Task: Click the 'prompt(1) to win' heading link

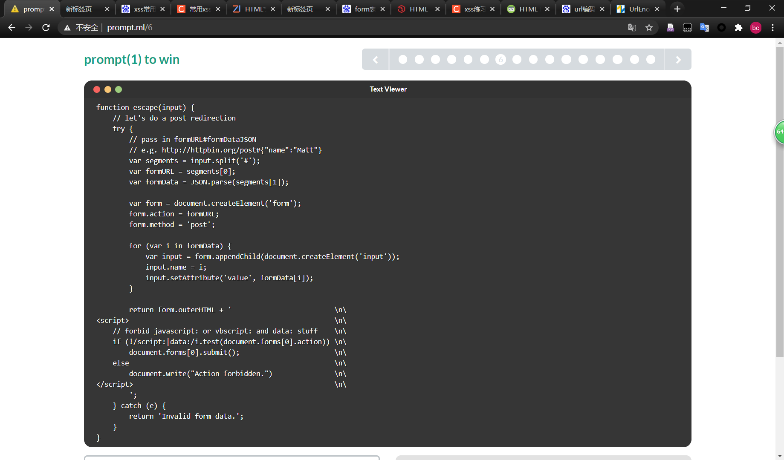Action: click(132, 59)
